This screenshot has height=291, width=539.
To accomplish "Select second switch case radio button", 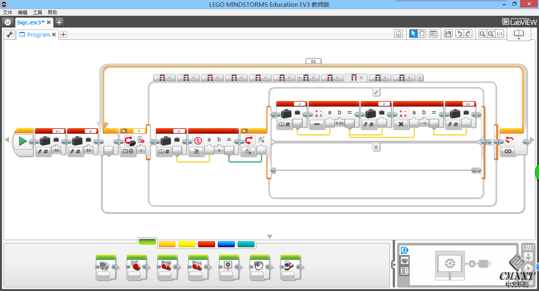I will (x=180, y=78).
